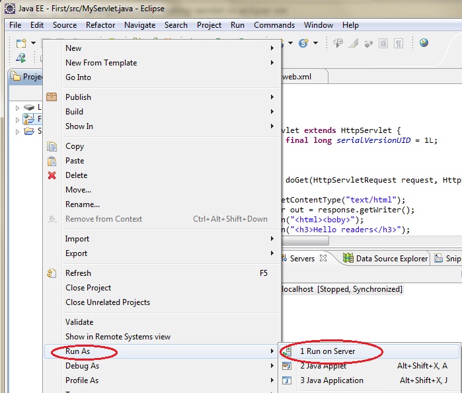Click Project Explorer folder icon
The image size is (462, 393).
(16, 77)
